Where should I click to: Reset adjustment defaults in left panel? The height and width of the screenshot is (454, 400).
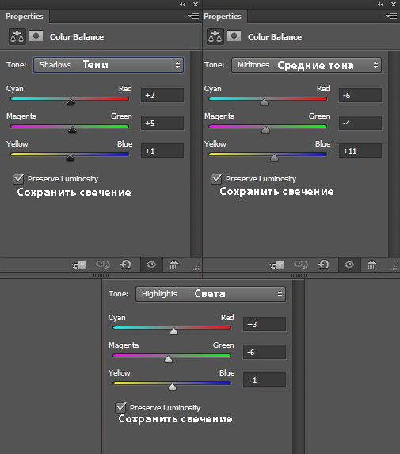click(126, 265)
